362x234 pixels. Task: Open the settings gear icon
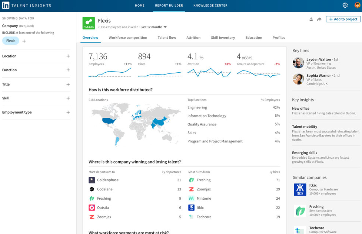[x=345, y=5]
